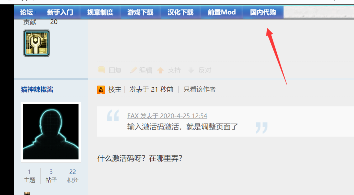
Task: Click the gray oppose down-arrow icon
Action: tap(191, 70)
